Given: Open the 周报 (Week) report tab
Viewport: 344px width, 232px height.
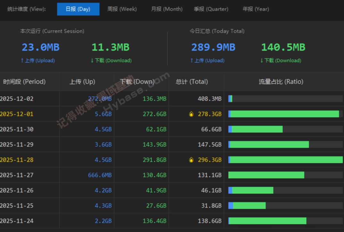Looking at the screenshot, I should coord(122,9).
